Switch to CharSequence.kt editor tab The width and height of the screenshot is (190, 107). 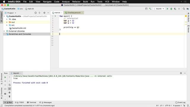pos(74,12)
